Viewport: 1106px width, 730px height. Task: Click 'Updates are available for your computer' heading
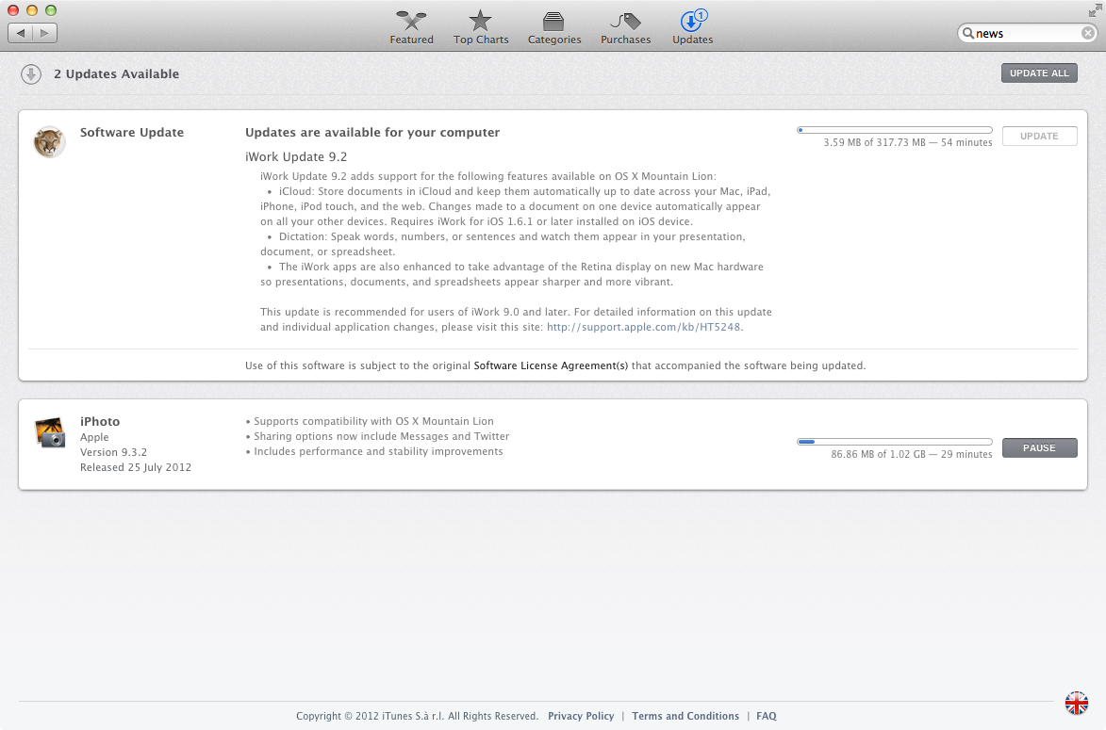coord(372,133)
